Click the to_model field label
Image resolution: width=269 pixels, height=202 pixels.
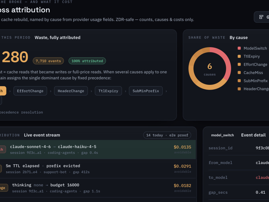[x=218, y=177]
